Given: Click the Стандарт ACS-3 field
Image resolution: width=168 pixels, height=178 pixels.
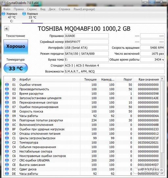Looking at the screenshot, I should pos(115,66).
